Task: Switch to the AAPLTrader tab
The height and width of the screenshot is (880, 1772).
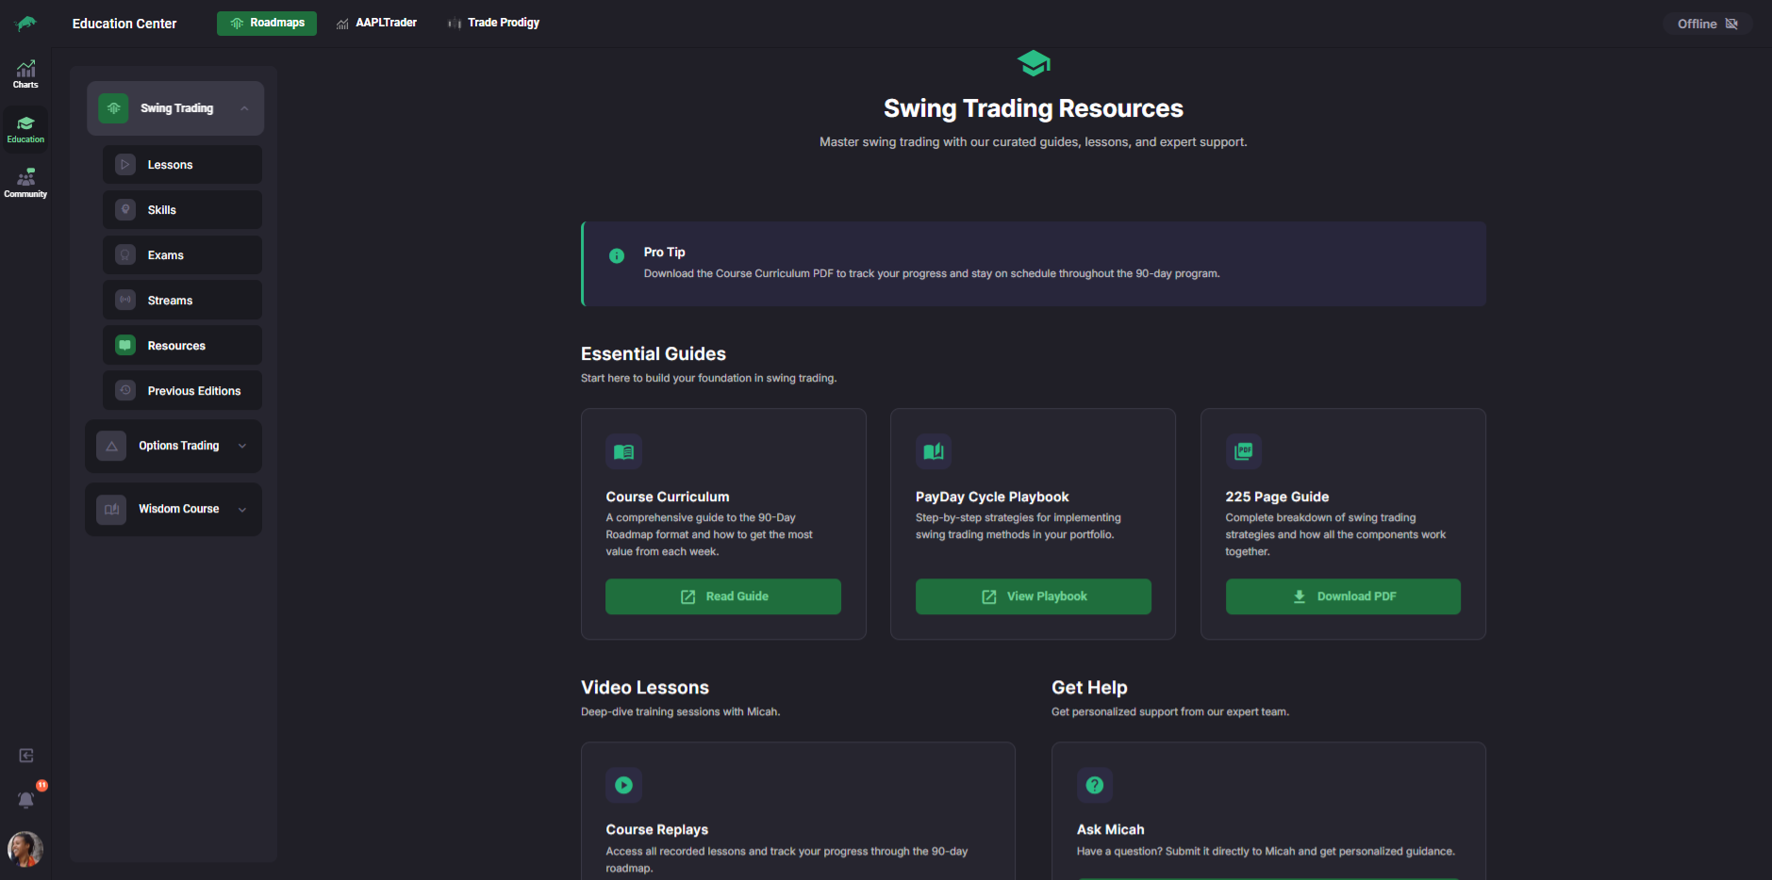Action: point(377,23)
